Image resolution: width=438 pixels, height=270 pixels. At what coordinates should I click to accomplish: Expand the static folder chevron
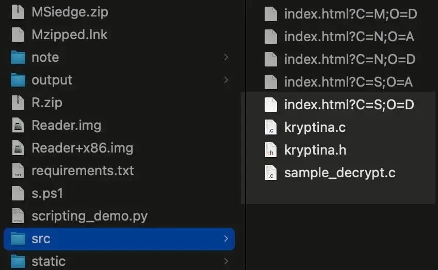pos(226,261)
